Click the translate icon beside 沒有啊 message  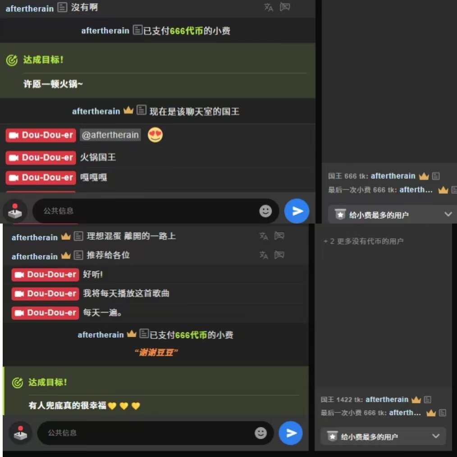pos(269,7)
